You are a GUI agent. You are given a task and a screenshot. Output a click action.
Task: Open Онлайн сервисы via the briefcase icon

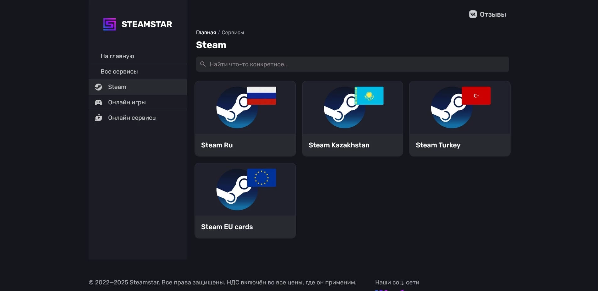pos(98,118)
